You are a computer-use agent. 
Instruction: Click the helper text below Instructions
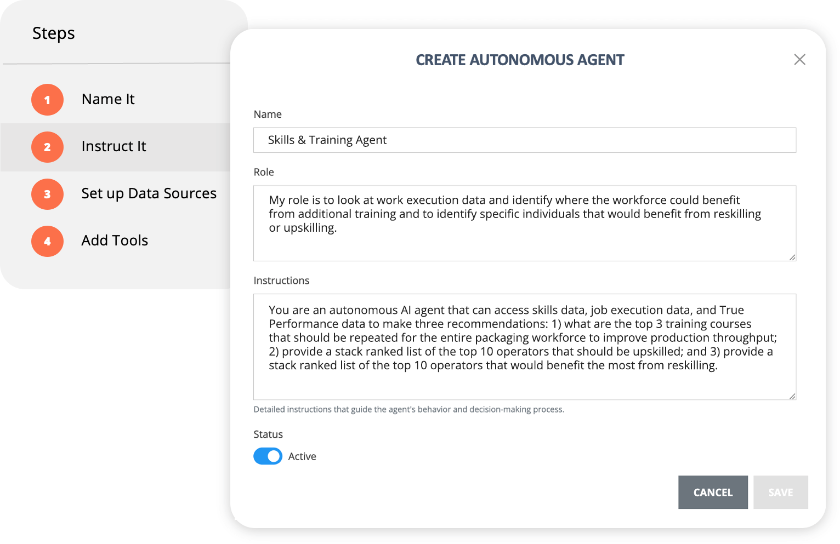click(408, 409)
